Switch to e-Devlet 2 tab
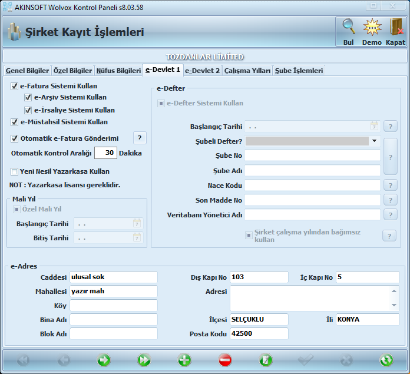This screenshot has height=374, width=410. (x=203, y=71)
